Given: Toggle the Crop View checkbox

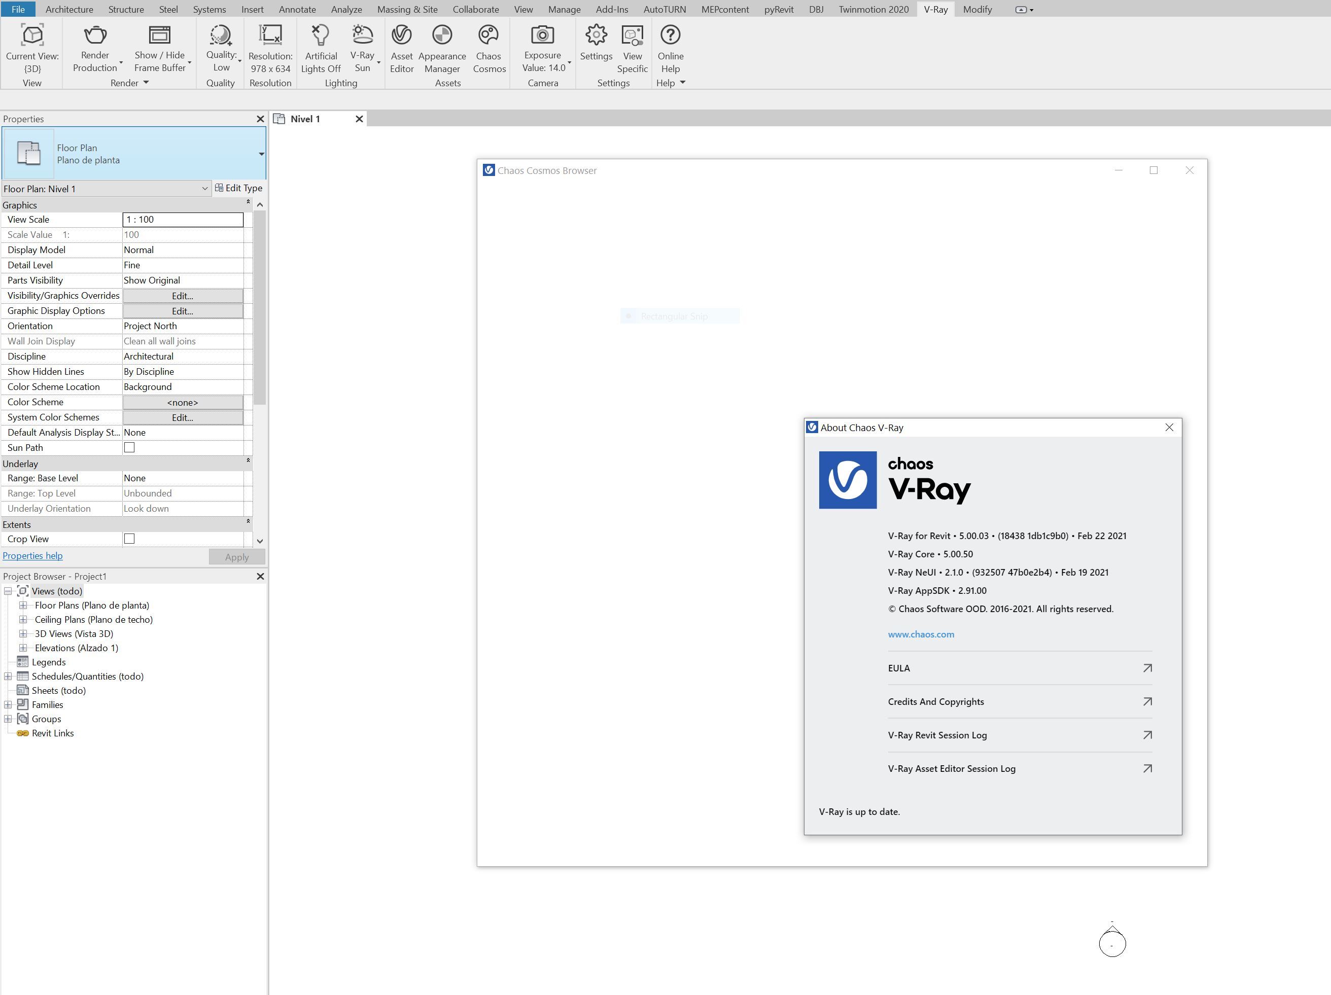Looking at the screenshot, I should pos(129,539).
